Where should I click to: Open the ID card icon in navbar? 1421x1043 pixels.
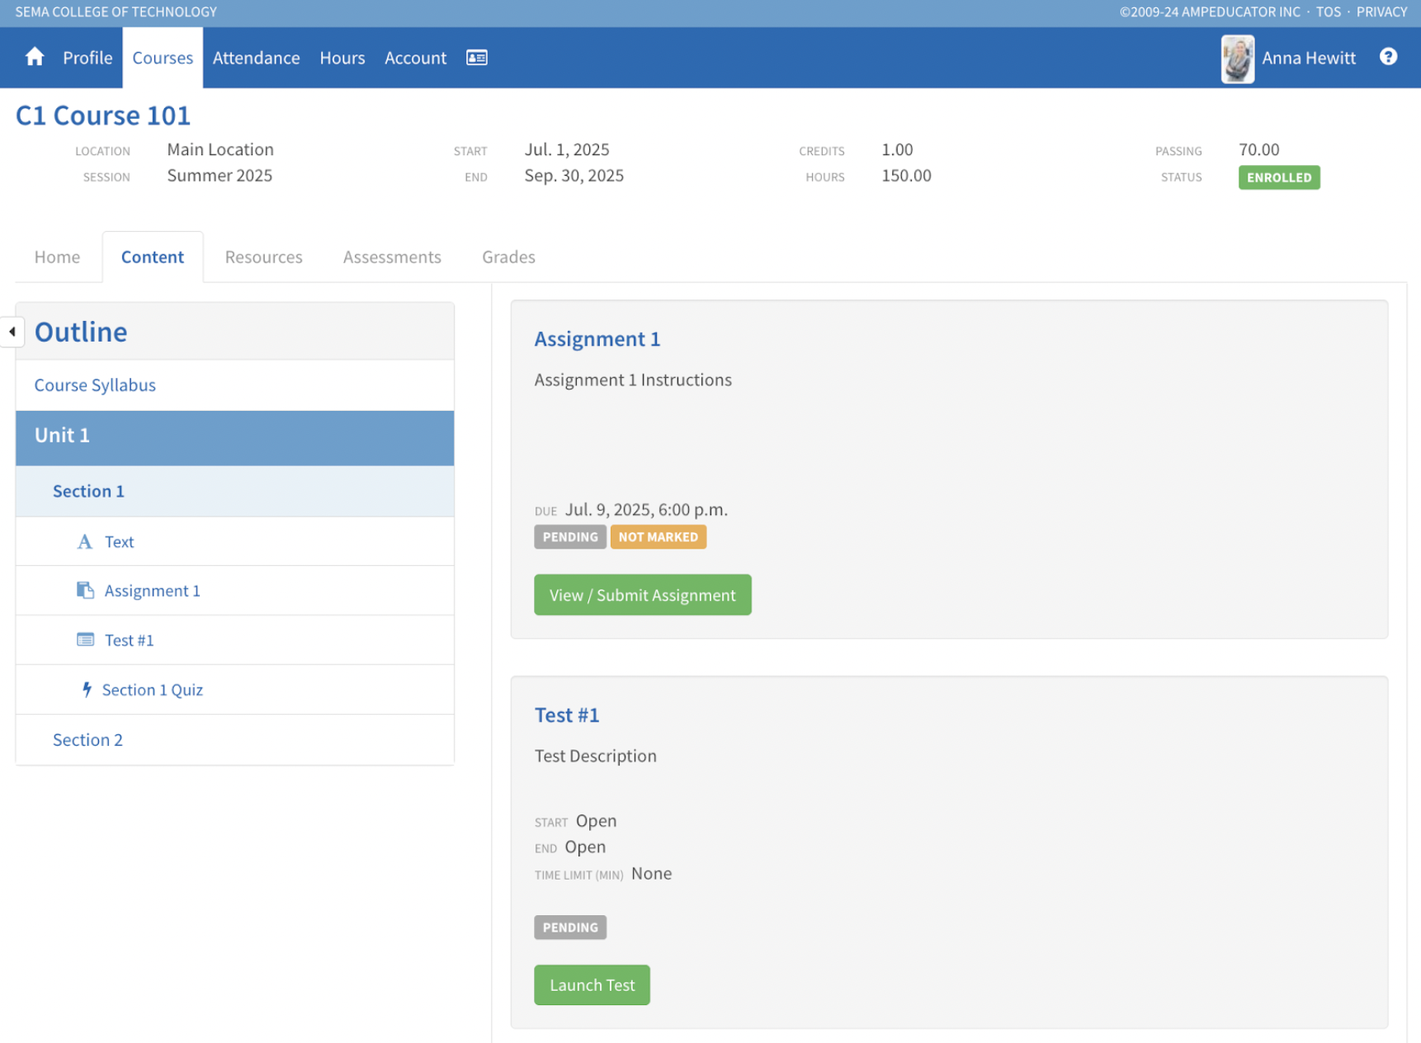click(477, 58)
